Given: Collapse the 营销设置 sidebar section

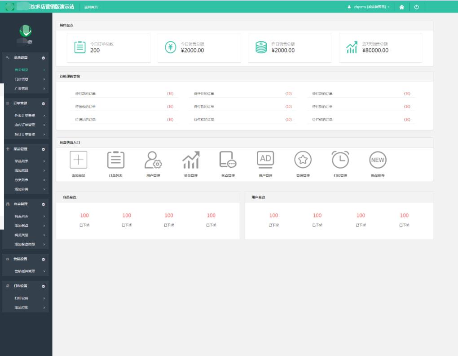Looking at the screenshot, I should coord(43,259).
